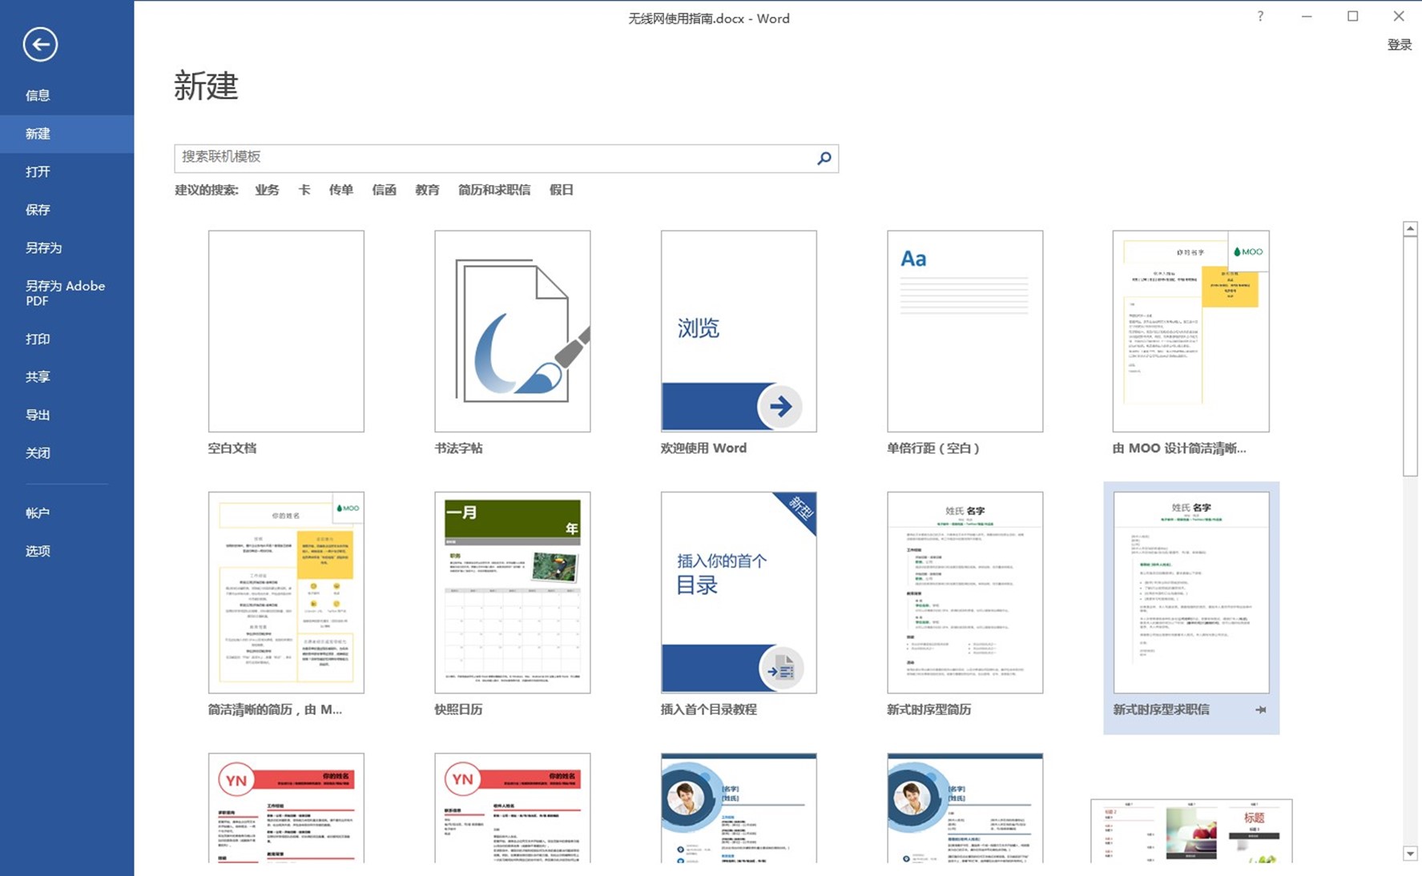
Task: Open the 信息 backstage page
Action: pos(66,95)
